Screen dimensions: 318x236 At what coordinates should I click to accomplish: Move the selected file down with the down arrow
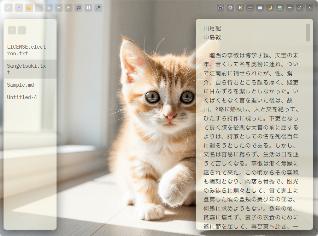[22, 30]
